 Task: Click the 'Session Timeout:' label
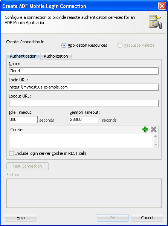(85, 112)
